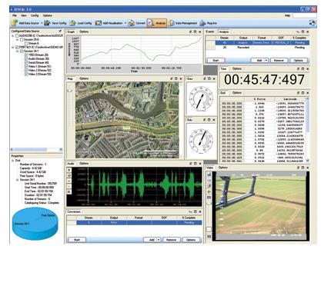
Task: Open the Add Data Source dropdown arrow
Action: click(x=42, y=23)
